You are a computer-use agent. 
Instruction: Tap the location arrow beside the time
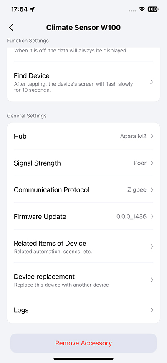[x=32, y=9]
